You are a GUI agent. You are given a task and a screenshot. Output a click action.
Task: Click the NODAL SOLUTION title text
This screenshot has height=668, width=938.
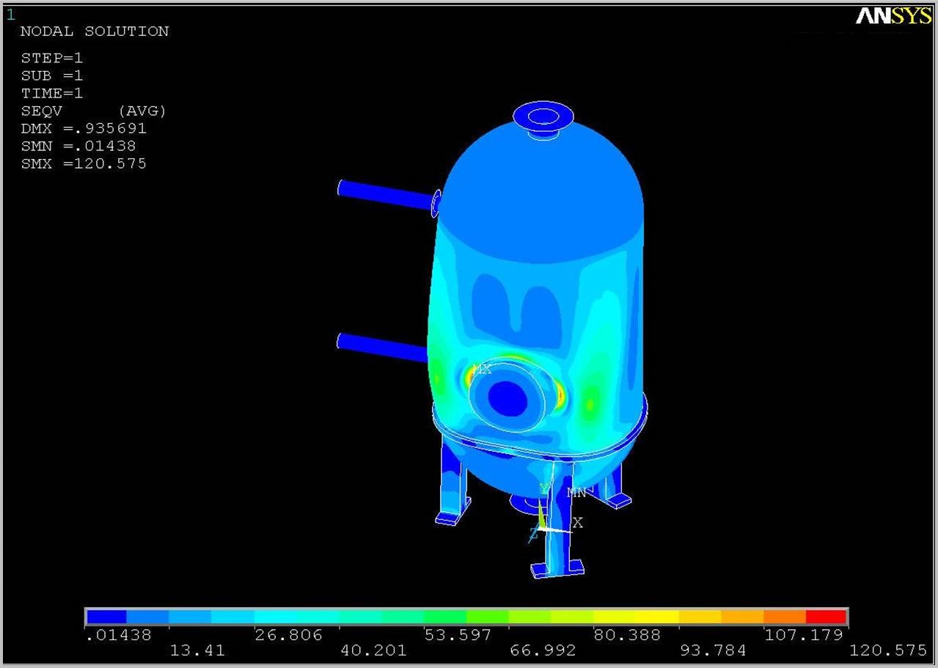point(94,32)
